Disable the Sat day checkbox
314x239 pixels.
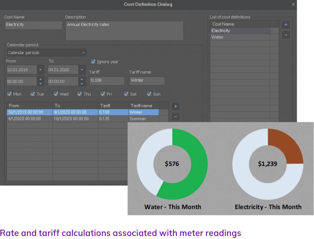tap(126, 94)
